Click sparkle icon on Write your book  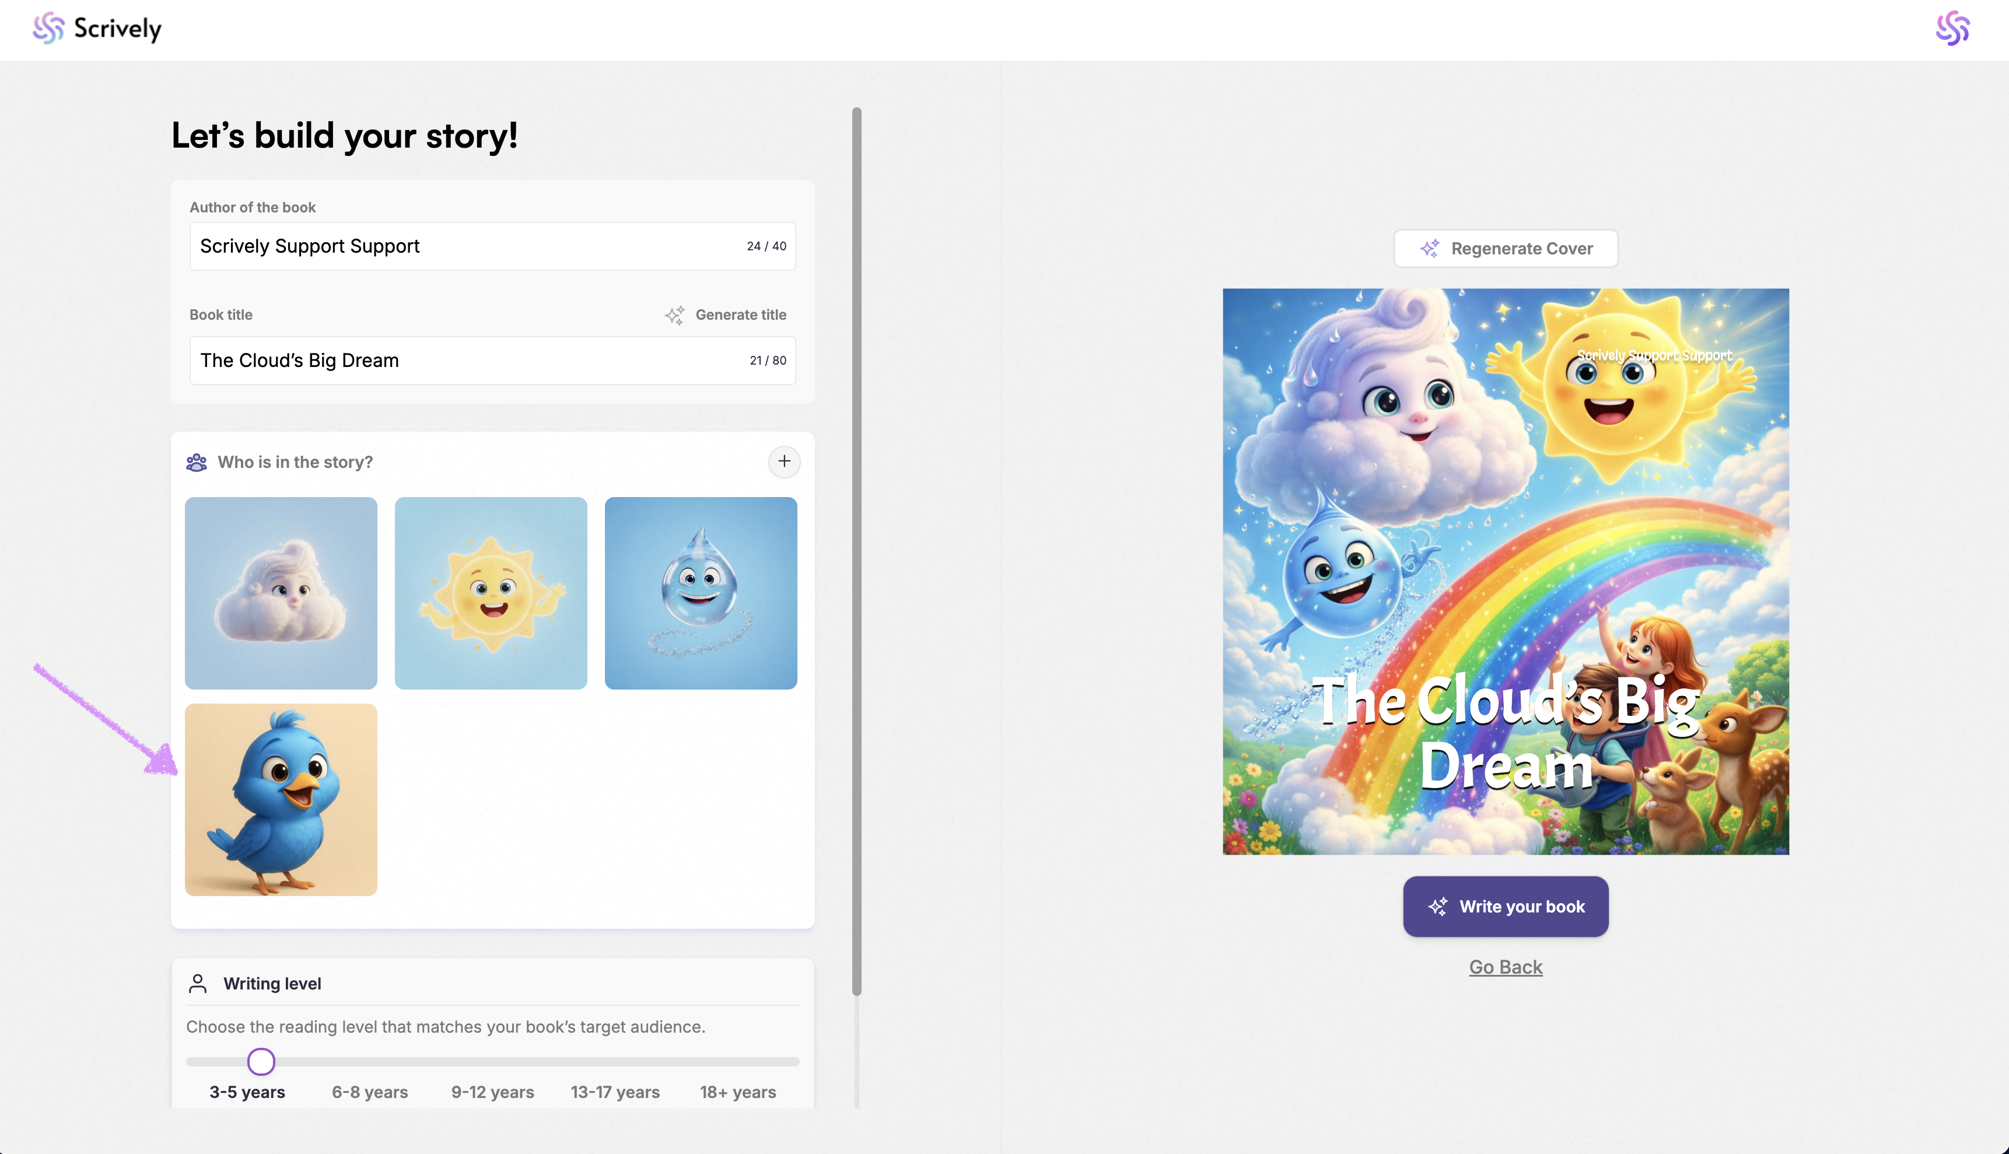1438,907
